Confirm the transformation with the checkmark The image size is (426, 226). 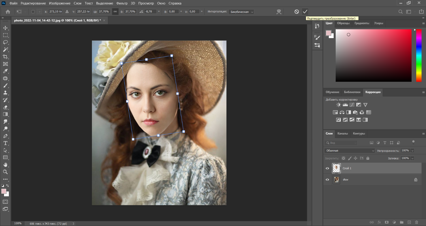tap(305, 12)
